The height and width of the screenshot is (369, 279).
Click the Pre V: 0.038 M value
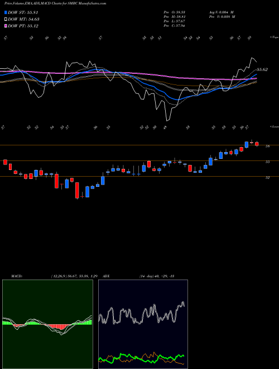tap(223, 17)
